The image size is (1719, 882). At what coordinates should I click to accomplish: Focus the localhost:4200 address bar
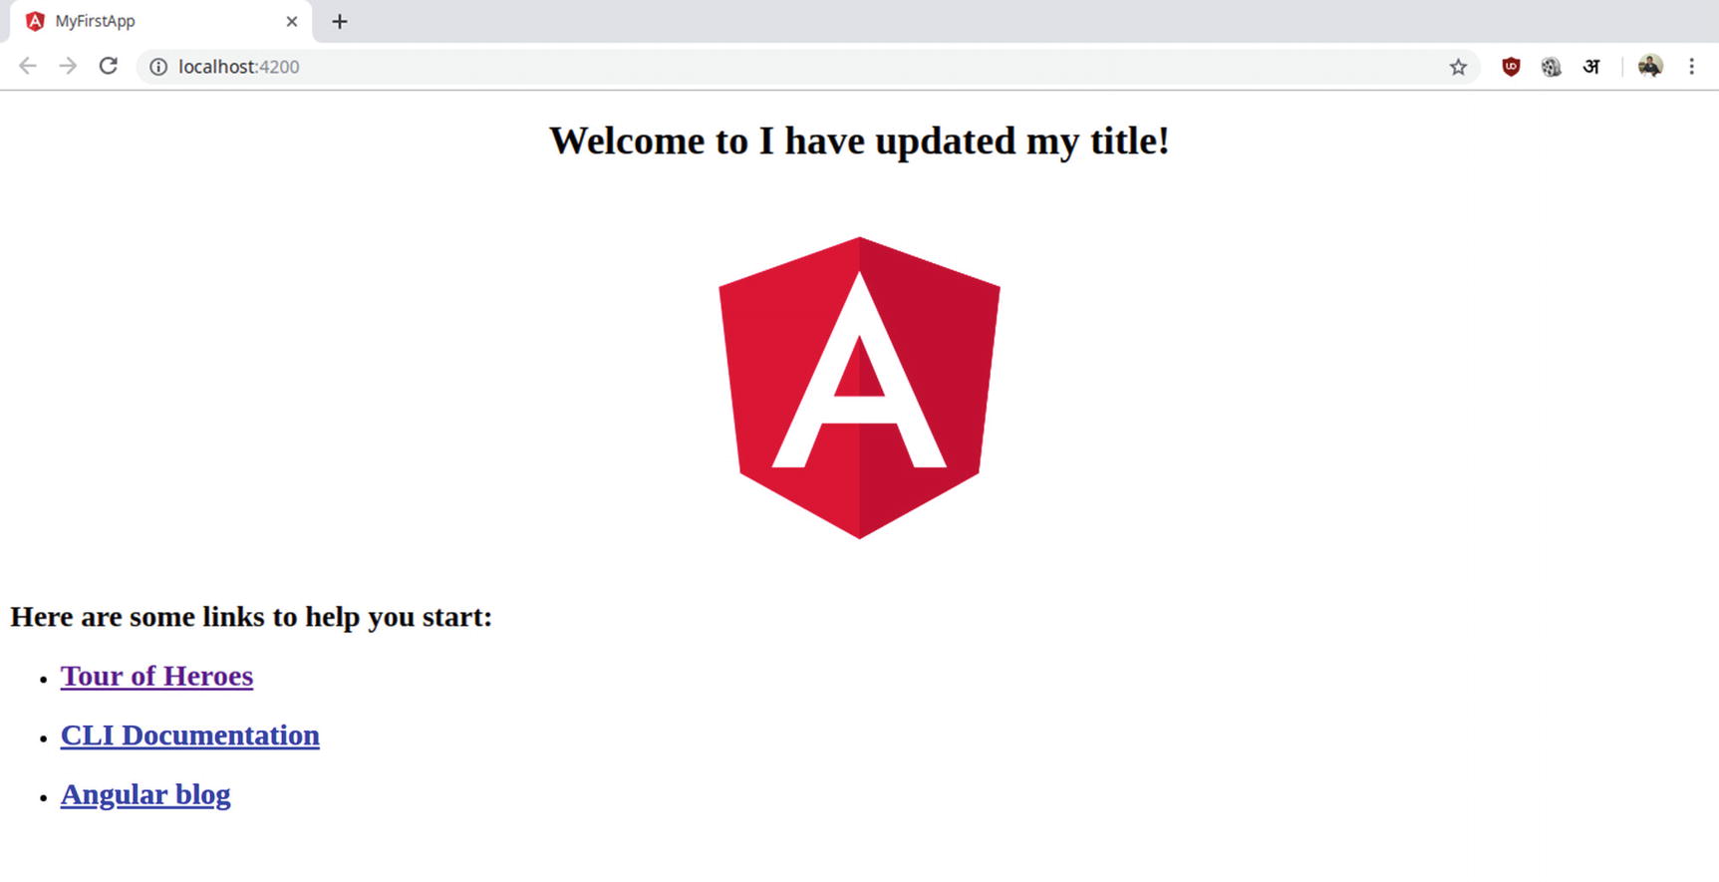pyautogui.click(x=698, y=67)
